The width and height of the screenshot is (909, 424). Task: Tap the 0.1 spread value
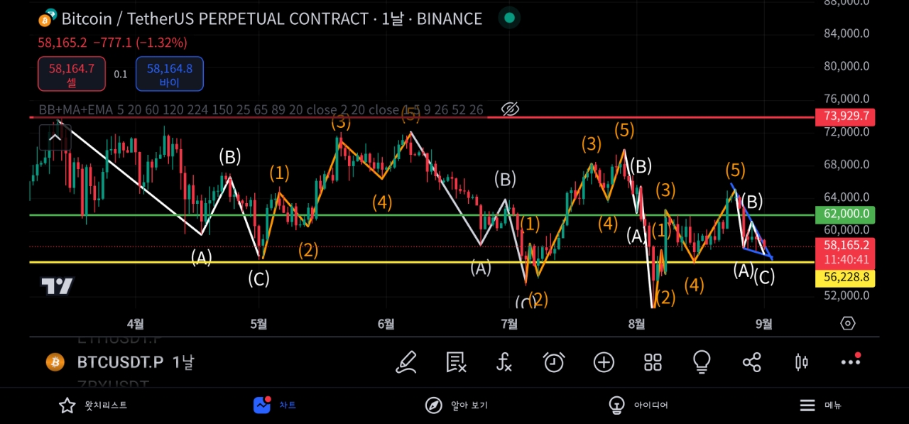click(121, 74)
